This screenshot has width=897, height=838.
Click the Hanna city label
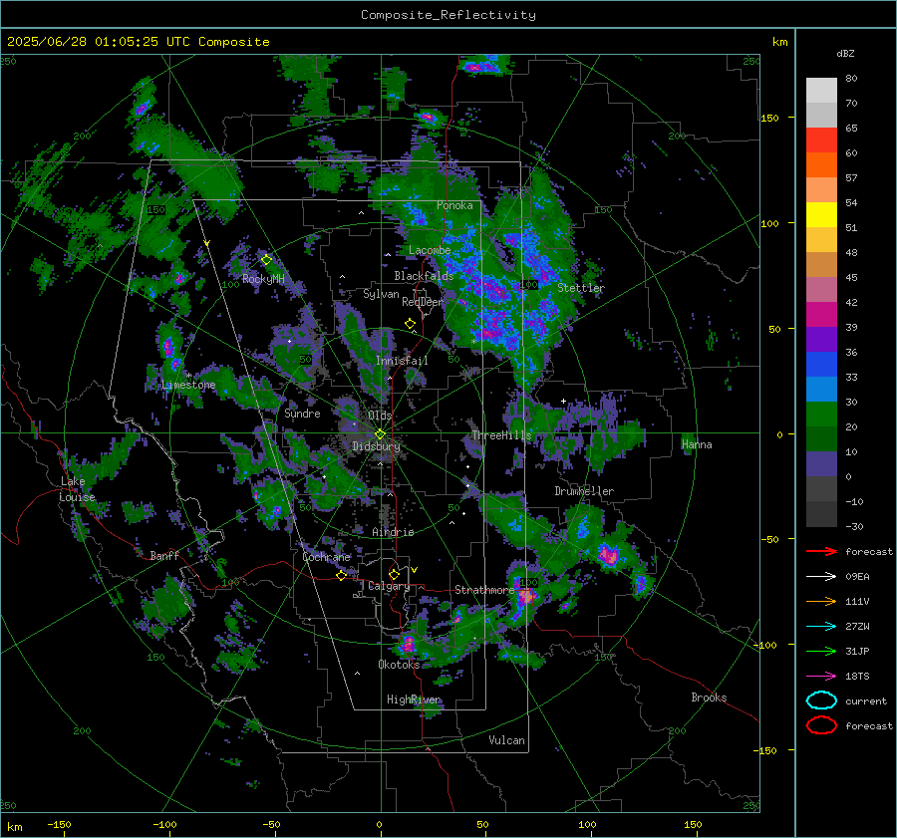pos(697,444)
